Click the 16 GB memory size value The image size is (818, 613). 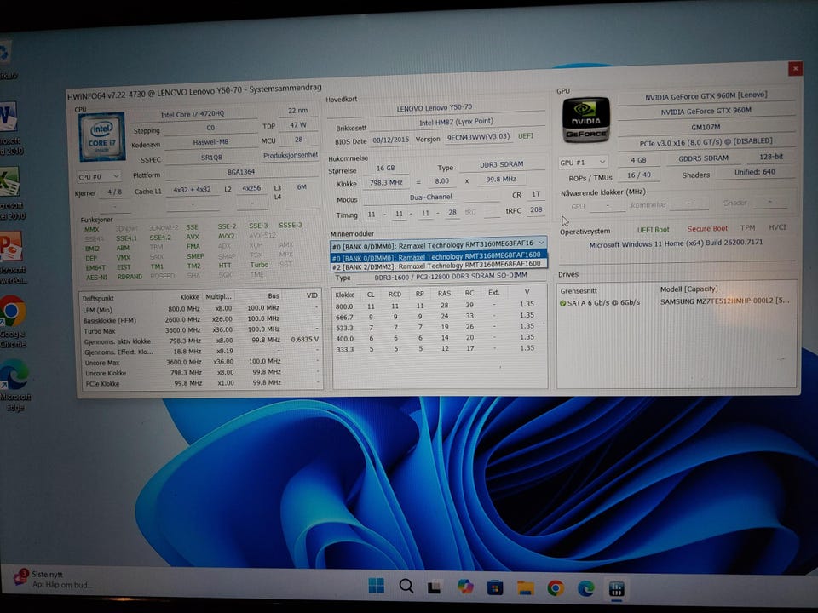tap(385, 169)
